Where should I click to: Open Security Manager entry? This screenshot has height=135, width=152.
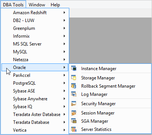[x=110, y=104]
